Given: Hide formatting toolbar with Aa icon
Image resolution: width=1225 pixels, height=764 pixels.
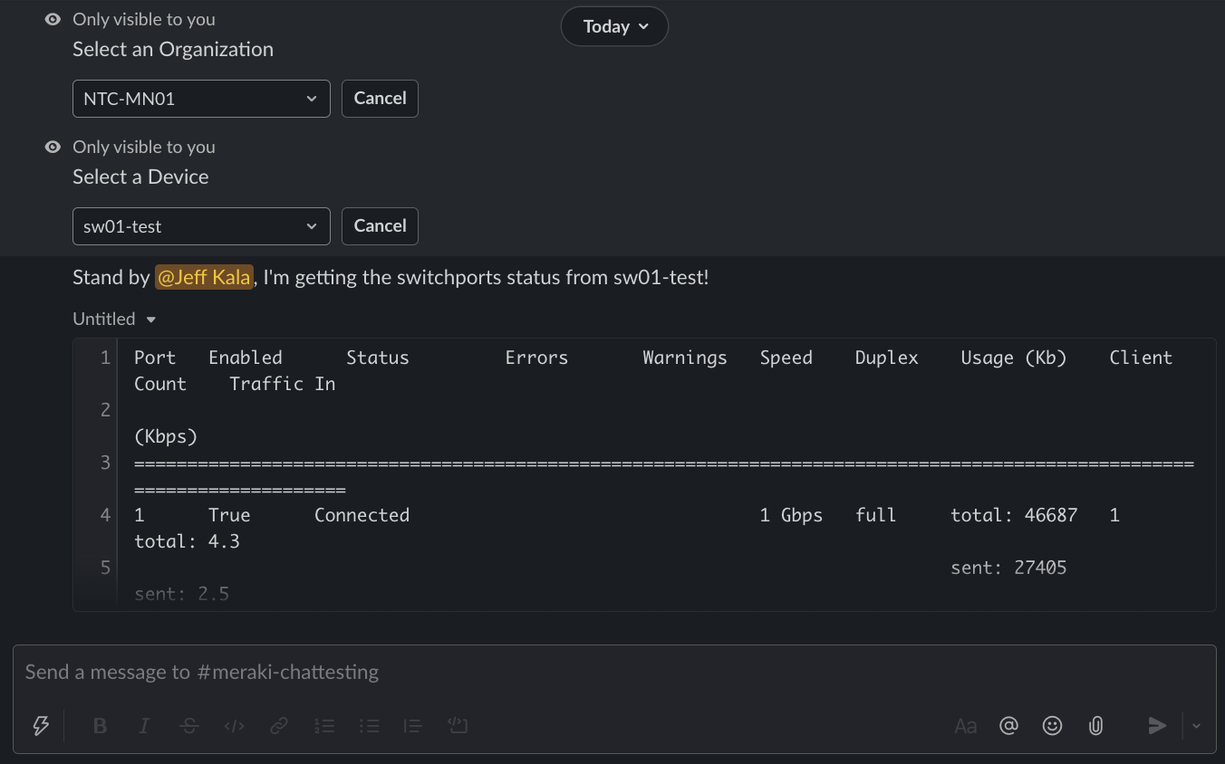Looking at the screenshot, I should 965,725.
